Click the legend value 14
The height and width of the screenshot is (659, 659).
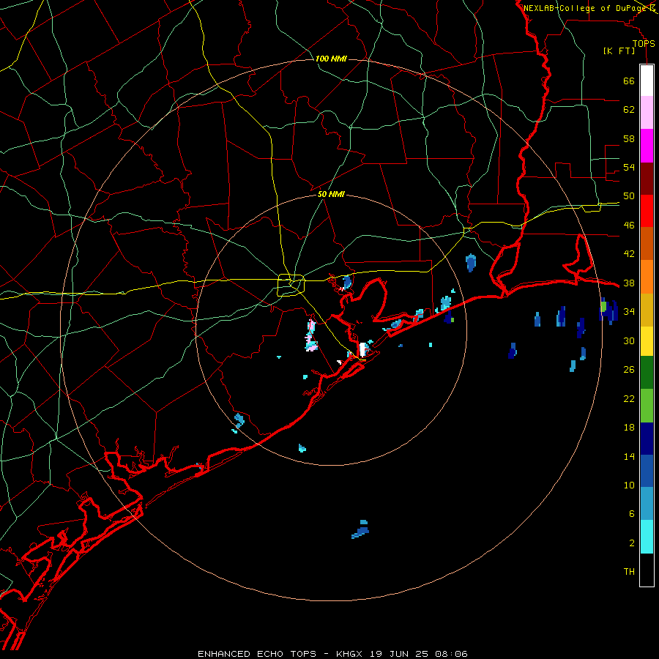[x=629, y=456]
